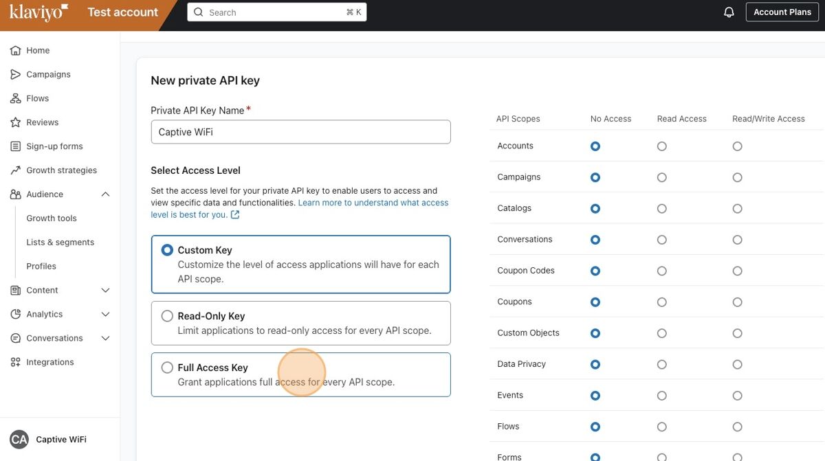Open Profiles under Audience

tap(41, 267)
